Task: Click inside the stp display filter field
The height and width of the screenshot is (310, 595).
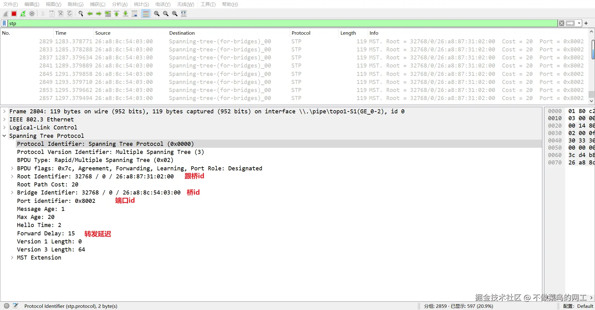Action: pos(283,23)
